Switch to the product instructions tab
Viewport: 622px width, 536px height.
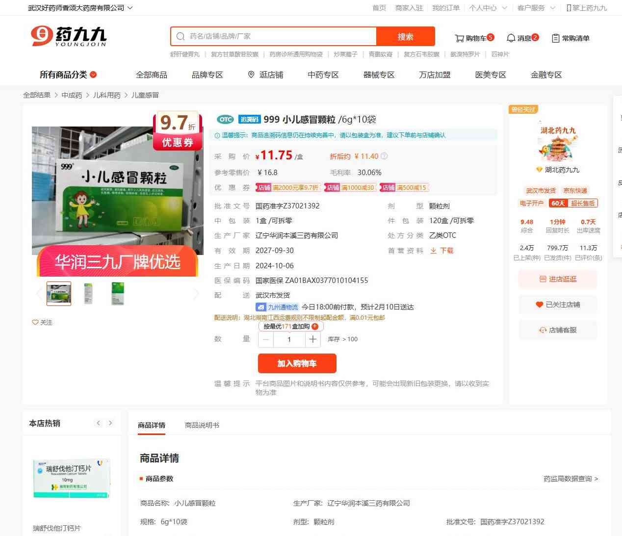click(202, 425)
